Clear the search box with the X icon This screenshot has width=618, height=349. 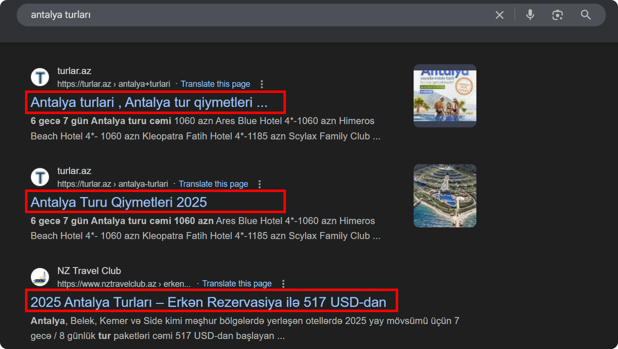click(499, 15)
